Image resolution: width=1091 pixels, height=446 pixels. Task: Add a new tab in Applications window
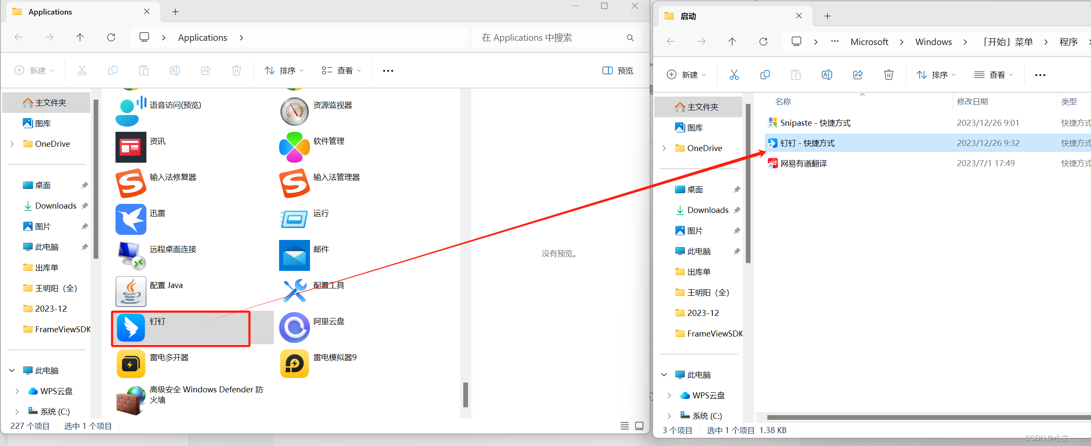pyautogui.click(x=175, y=12)
